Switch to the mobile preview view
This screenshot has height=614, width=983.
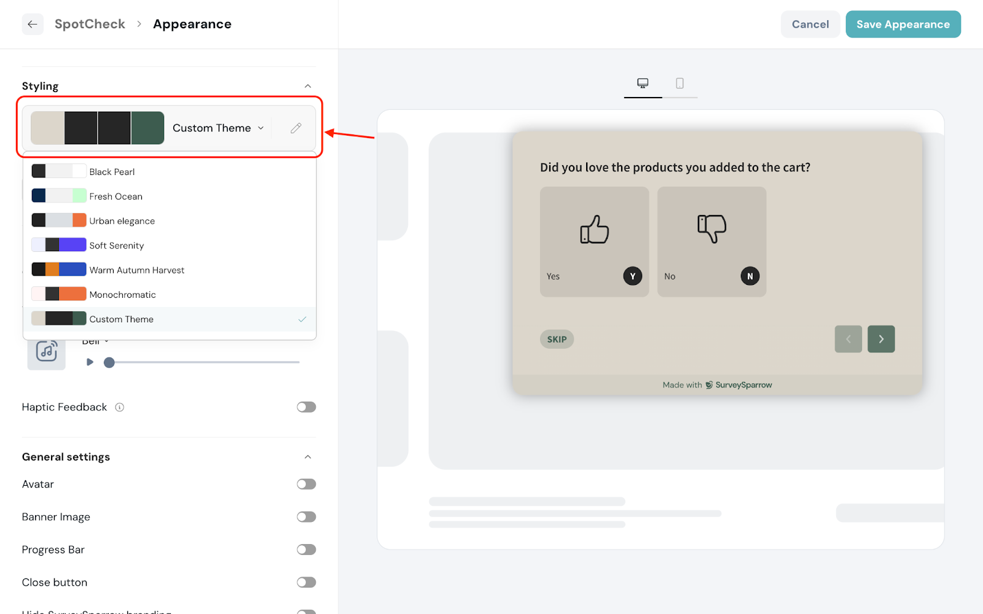(679, 84)
